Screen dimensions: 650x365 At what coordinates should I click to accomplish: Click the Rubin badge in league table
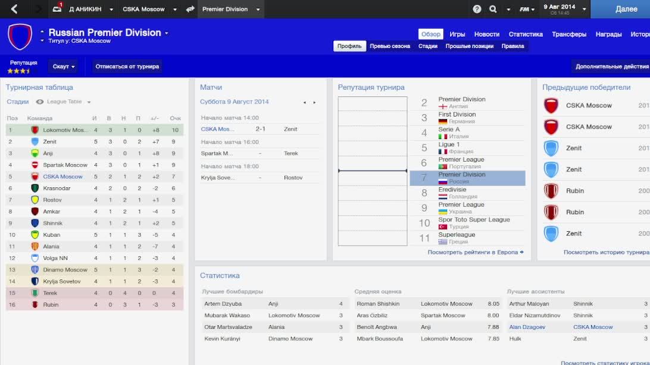[35, 304]
